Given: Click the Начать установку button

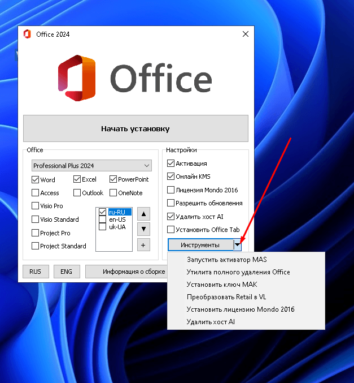Looking at the screenshot, I should pyautogui.click(x=136, y=128).
